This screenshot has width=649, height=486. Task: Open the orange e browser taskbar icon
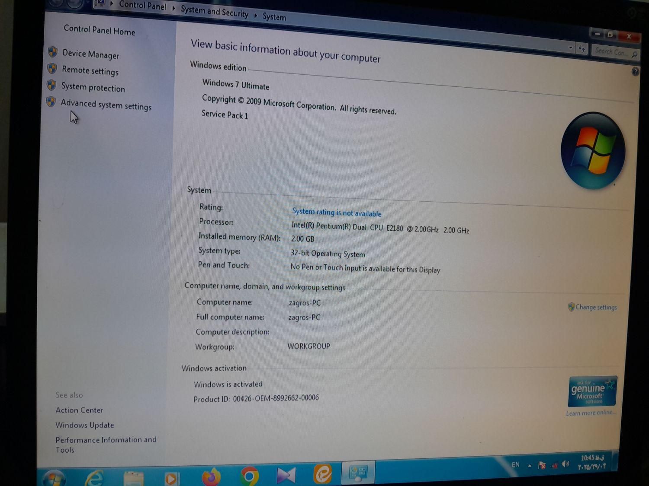click(x=323, y=473)
